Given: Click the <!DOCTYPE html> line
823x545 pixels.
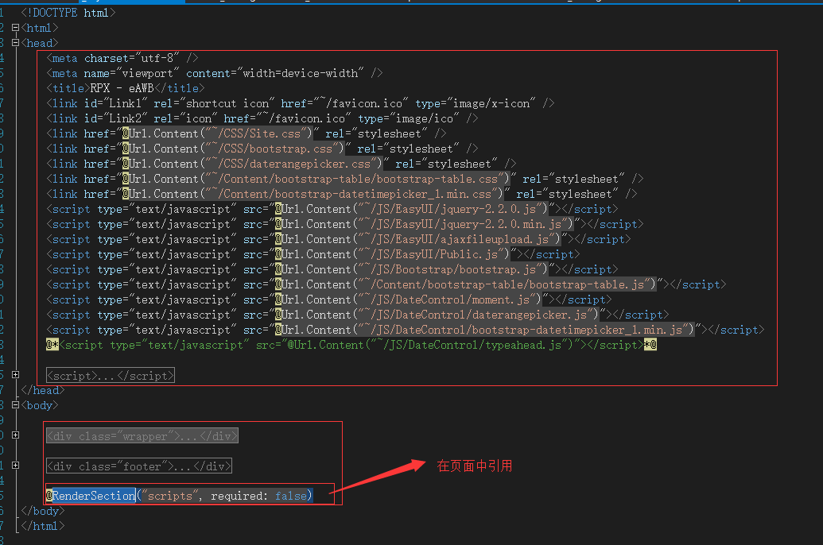Looking at the screenshot, I should click(x=68, y=13).
